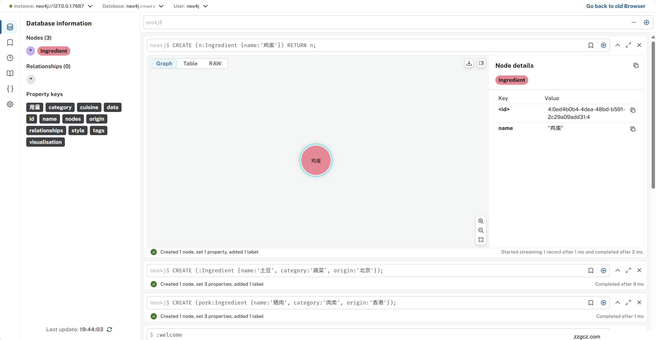Click the pink Ingredient node label swatch
This screenshot has height=340, width=656.
coord(54,51)
